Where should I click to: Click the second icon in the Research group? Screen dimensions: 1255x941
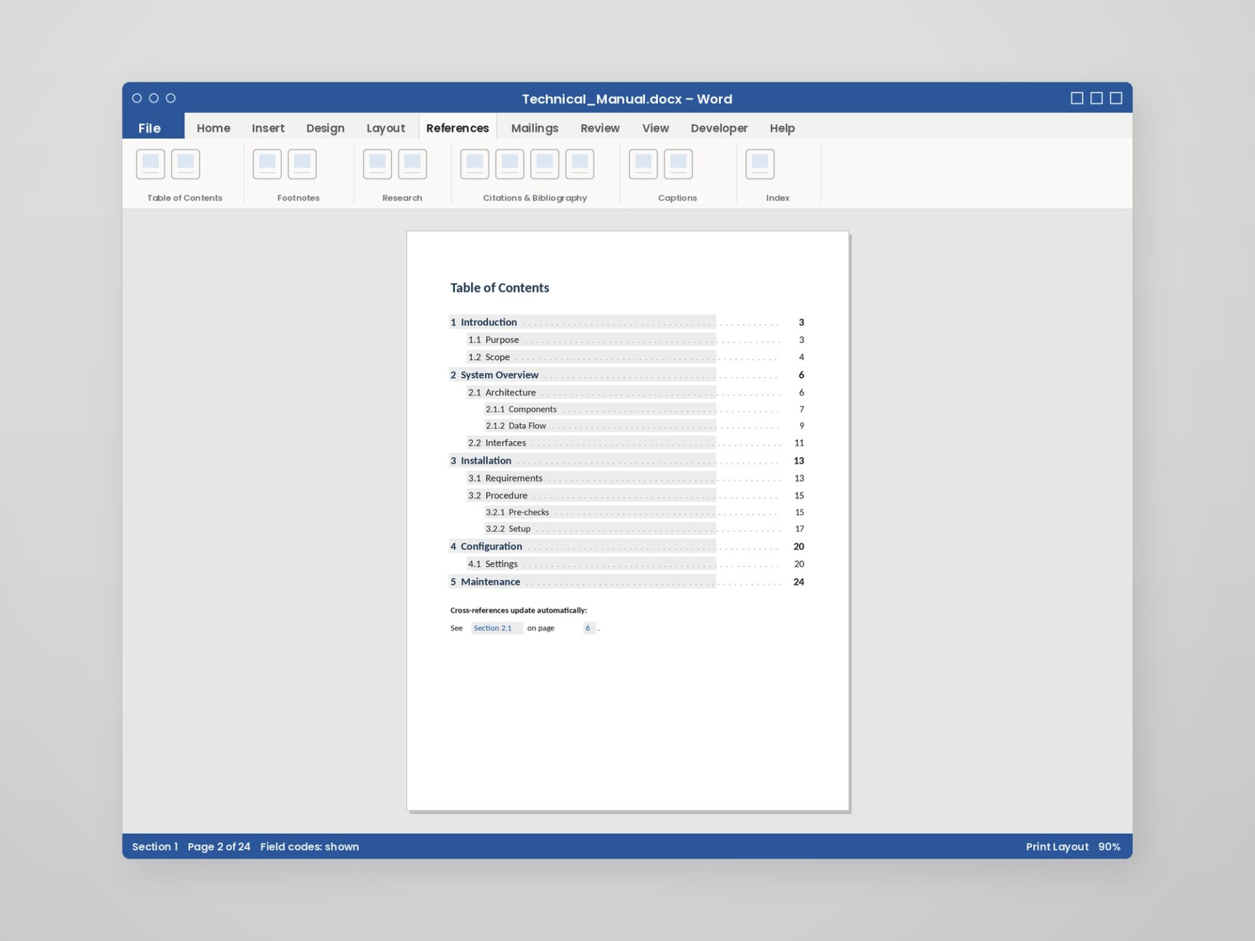(x=412, y=164)
